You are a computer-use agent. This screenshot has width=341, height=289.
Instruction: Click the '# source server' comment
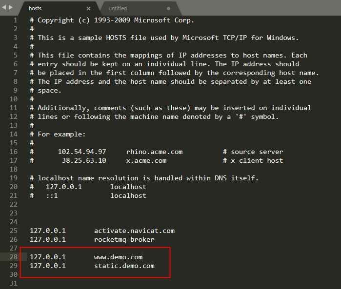point(253,152)
